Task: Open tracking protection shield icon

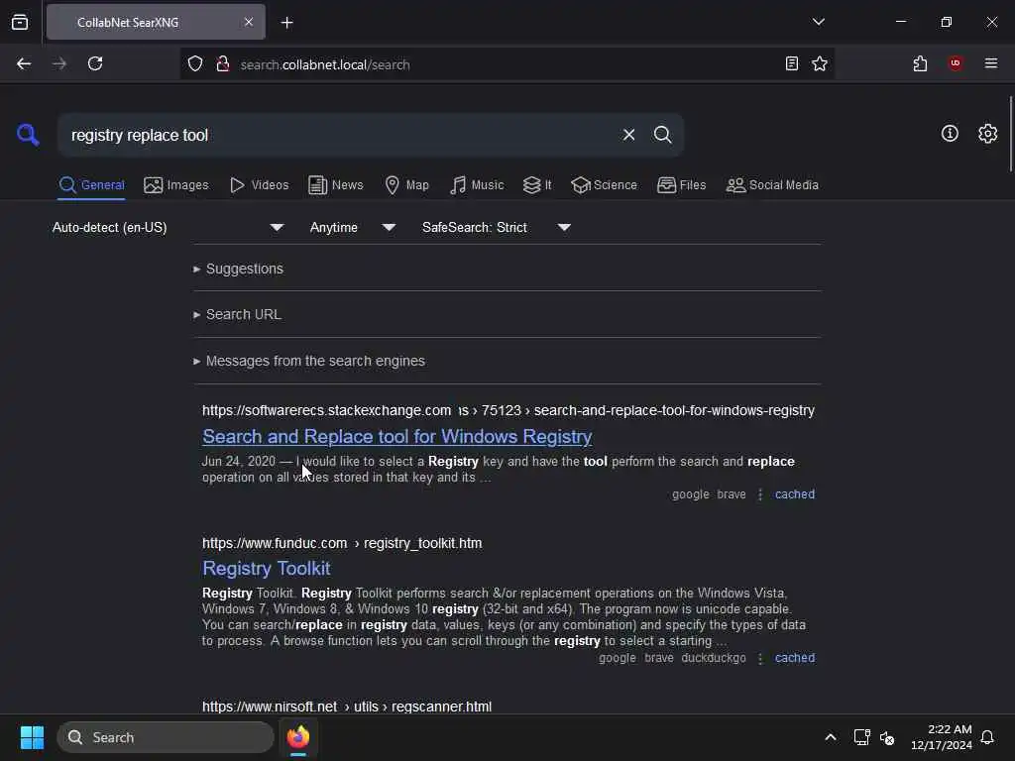Action: point(195,64)
